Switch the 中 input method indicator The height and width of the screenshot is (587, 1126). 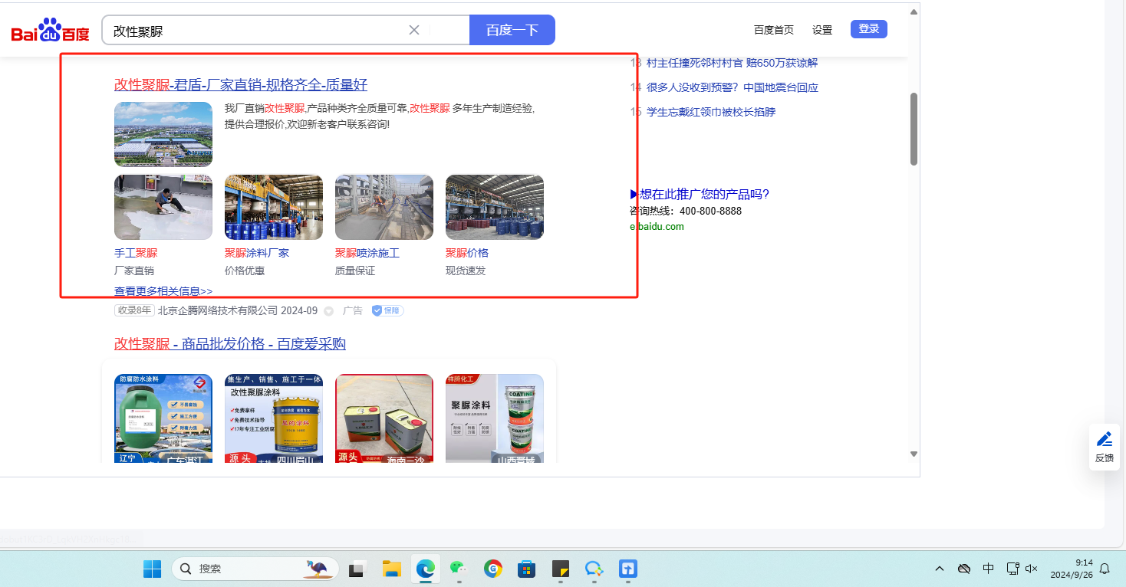(989, 569)
